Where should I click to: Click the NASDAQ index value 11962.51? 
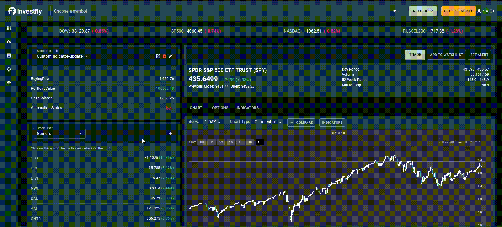tap(312, 31)
